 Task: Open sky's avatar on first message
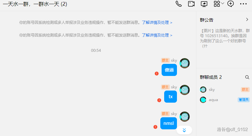(185, 63)
